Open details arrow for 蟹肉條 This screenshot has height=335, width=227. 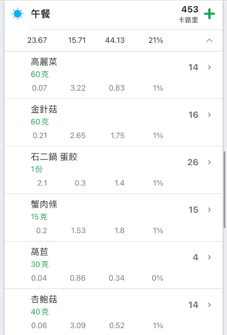pos(209,210)
